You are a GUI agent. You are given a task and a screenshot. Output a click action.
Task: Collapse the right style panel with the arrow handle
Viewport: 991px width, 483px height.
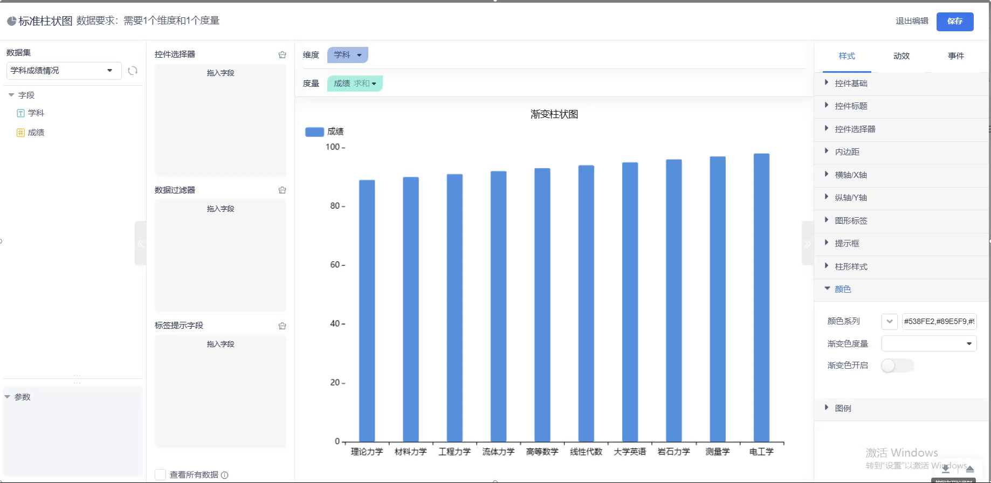(x=807, y=244)
